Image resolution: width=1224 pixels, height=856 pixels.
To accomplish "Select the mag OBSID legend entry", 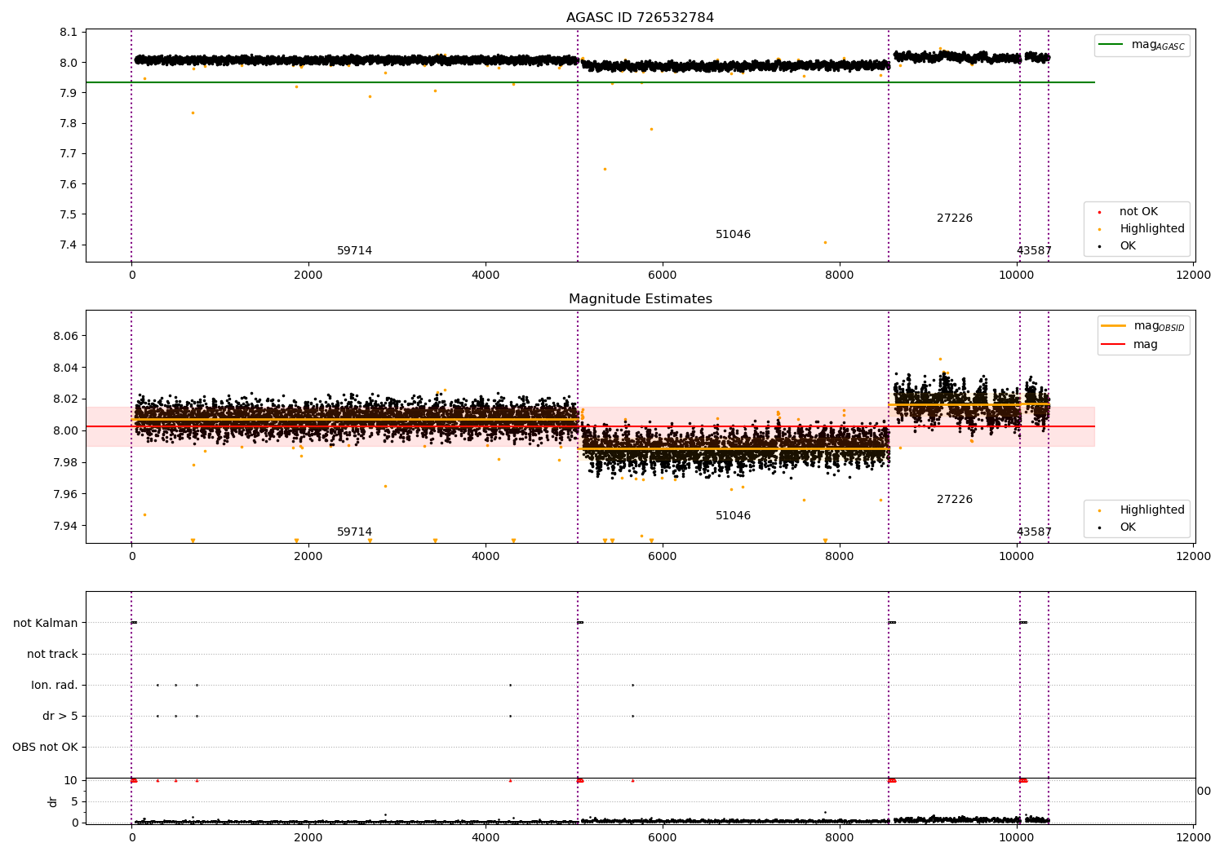I will tap(1142, 326).
